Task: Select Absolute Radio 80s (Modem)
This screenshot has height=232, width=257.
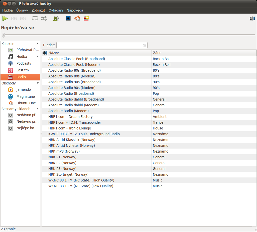Action: pos(149,76)
